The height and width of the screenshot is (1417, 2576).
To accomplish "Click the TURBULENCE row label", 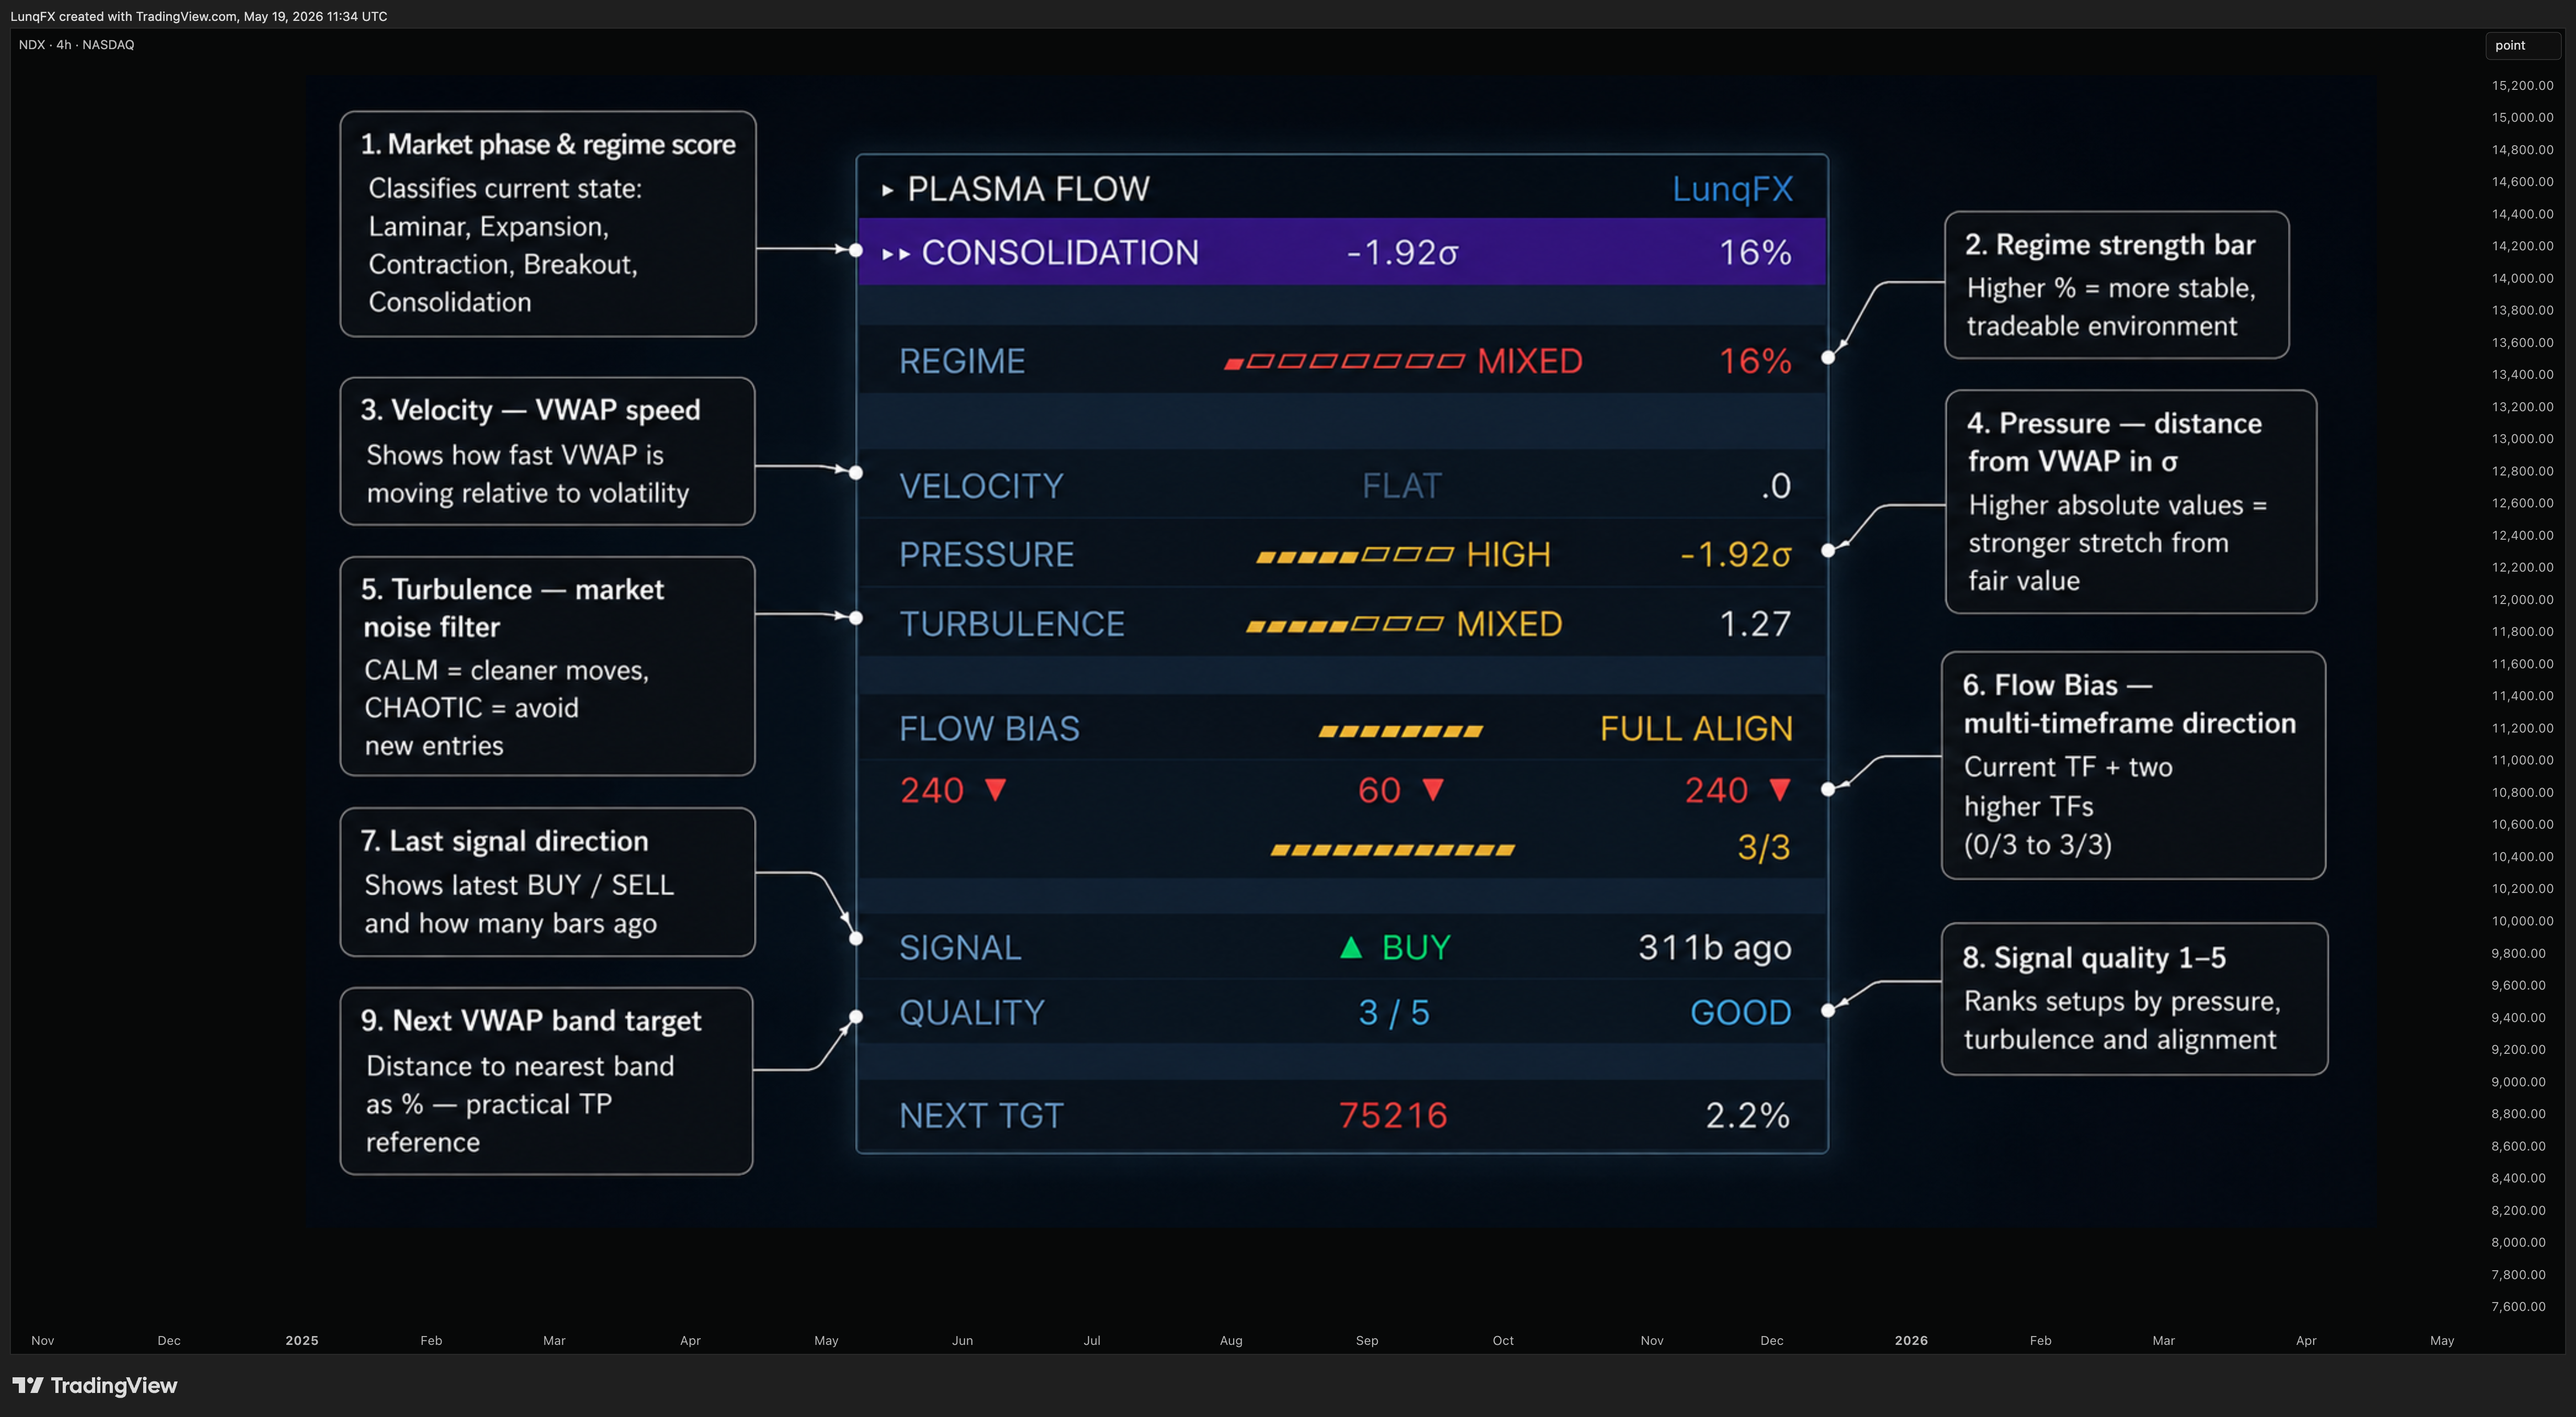I will point(1012,624).
